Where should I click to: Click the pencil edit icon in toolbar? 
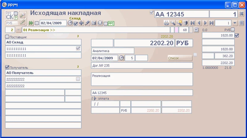[x=87, y=23]
